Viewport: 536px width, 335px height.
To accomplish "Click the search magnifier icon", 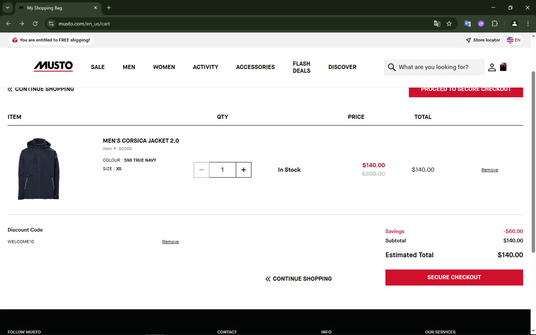I will pyautogui.click(x=392, y=67).
